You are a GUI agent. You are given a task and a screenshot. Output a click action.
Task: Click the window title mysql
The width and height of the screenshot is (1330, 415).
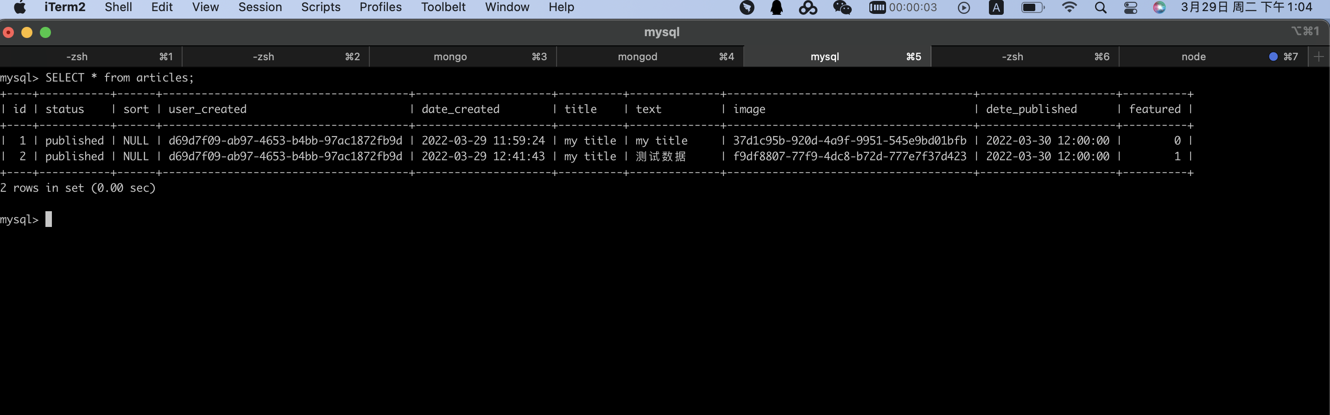(661, 32)
